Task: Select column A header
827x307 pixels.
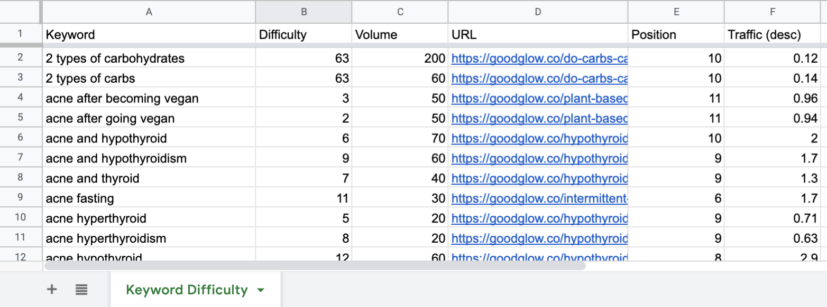Action: [x=149, y=12]
